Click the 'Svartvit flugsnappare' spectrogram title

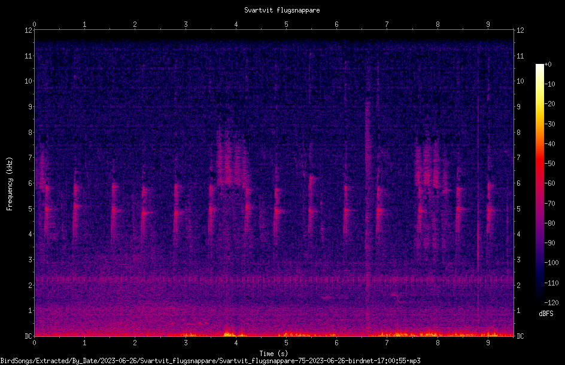282,10
